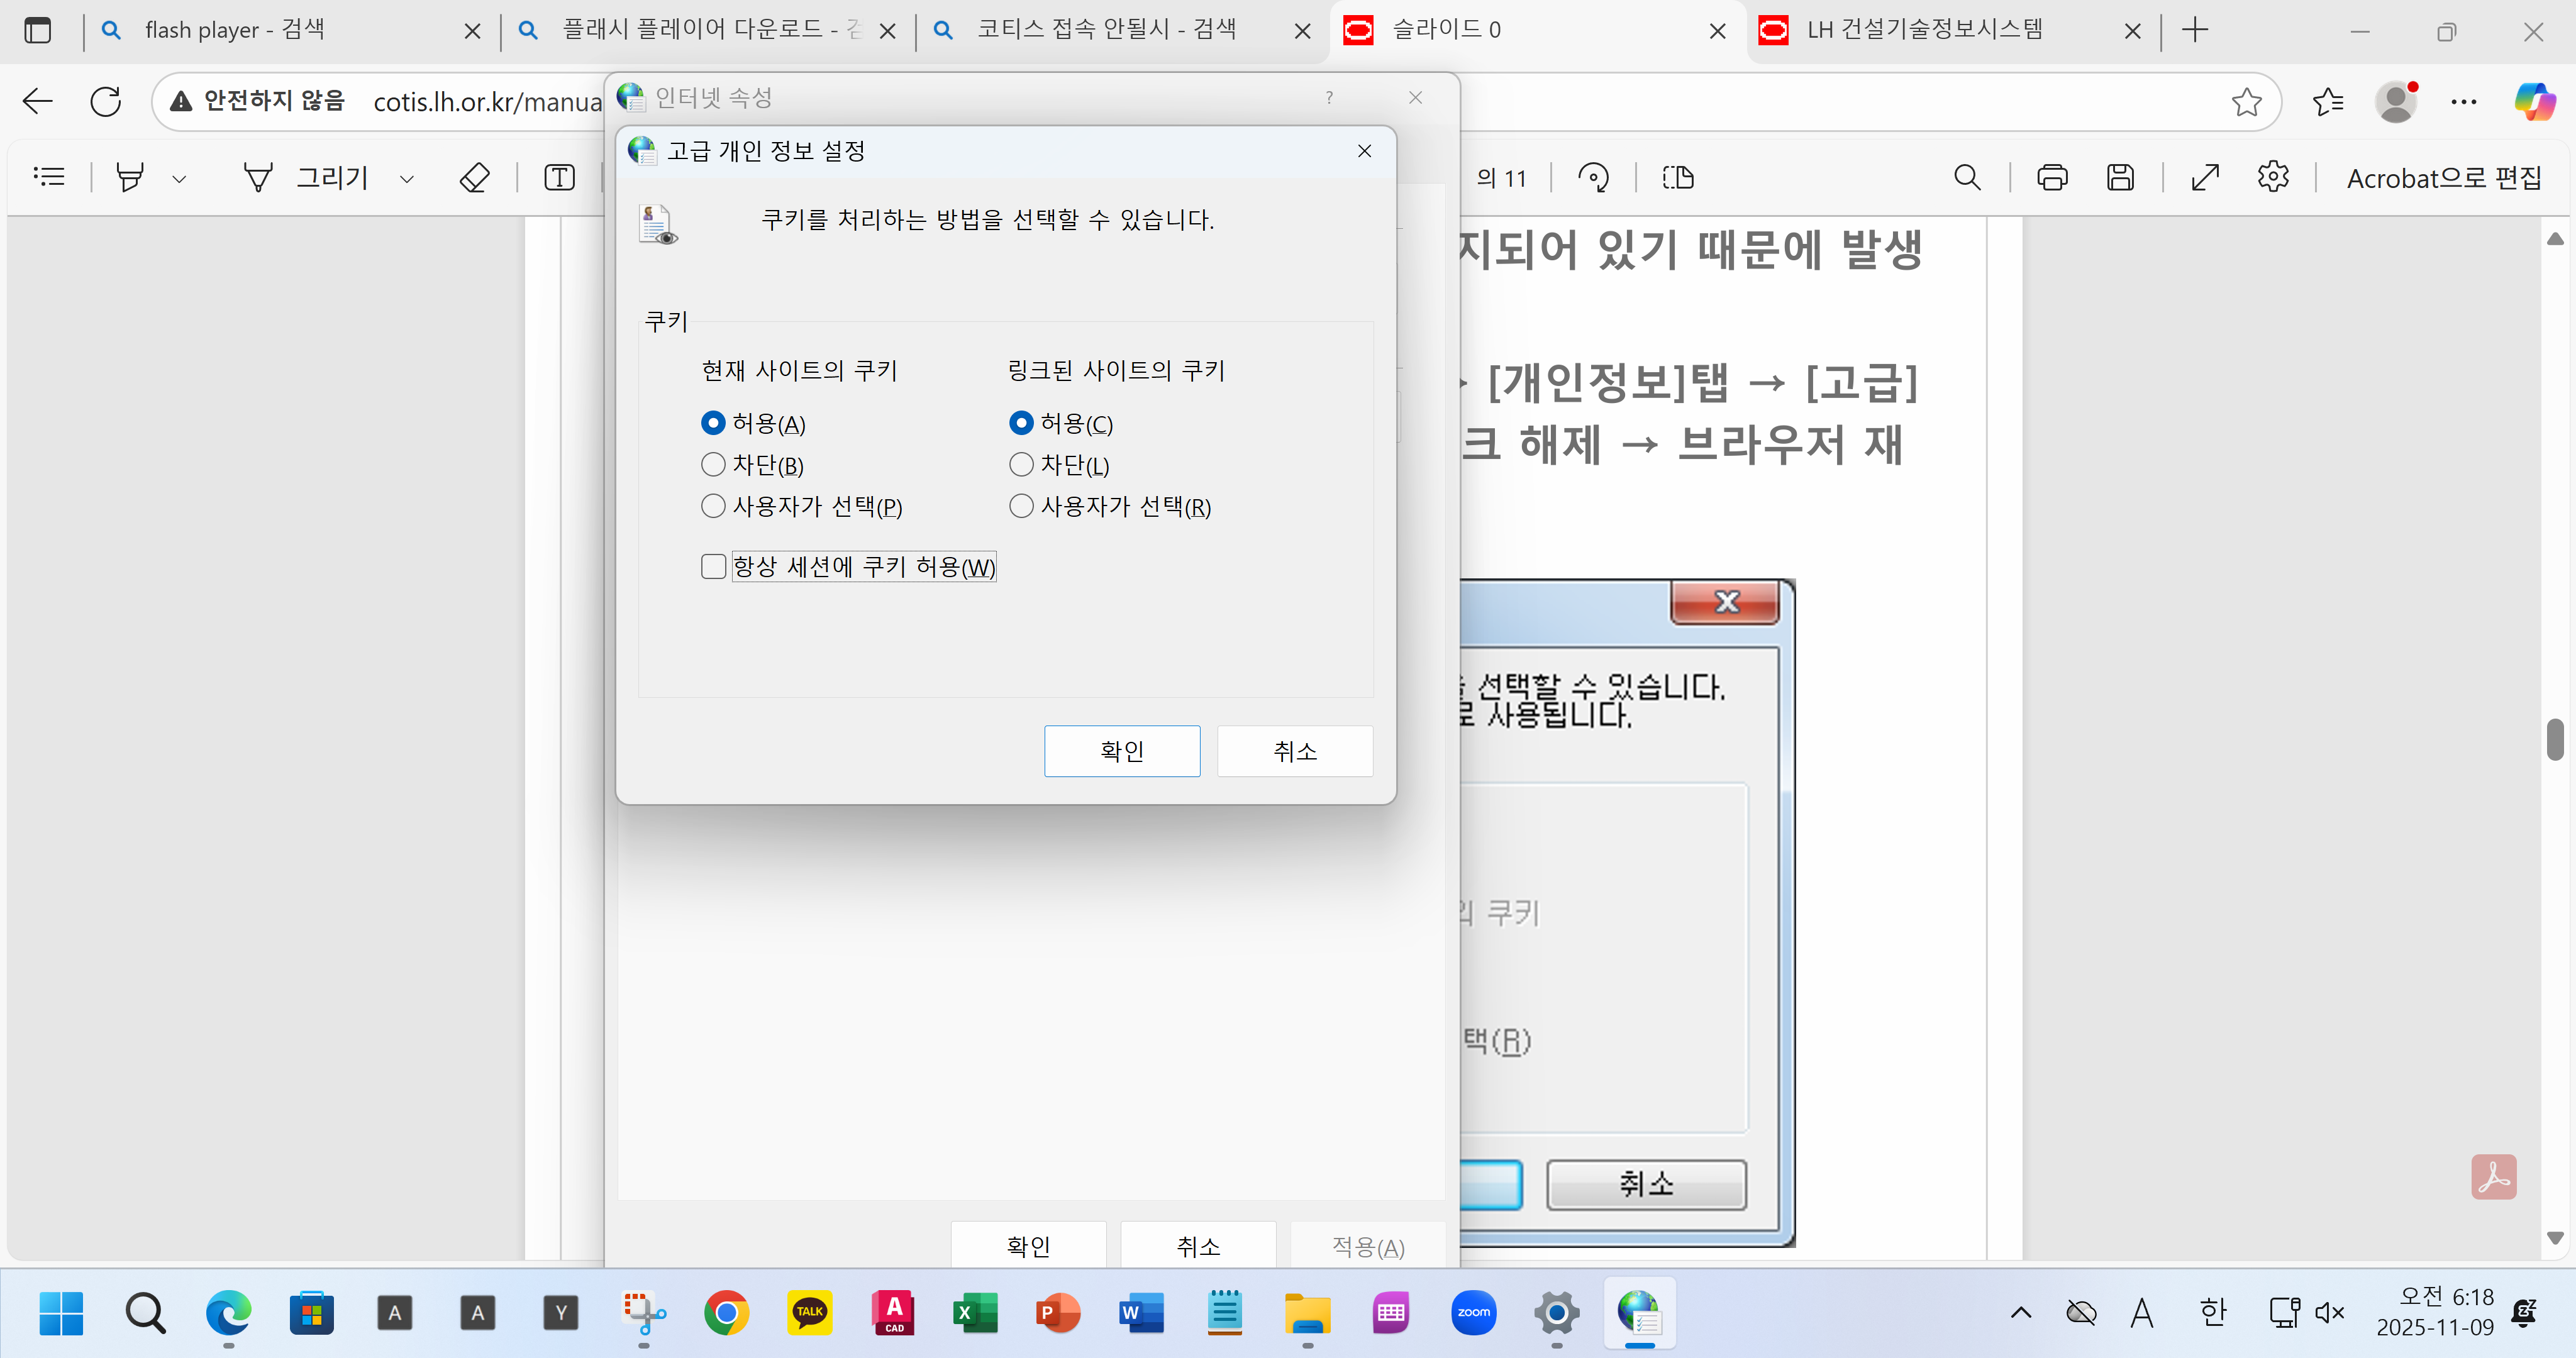The image size is (2576, 1358).
Task: Show hidden system tray icons chevron
Action: click(x=2020, y=1312)
